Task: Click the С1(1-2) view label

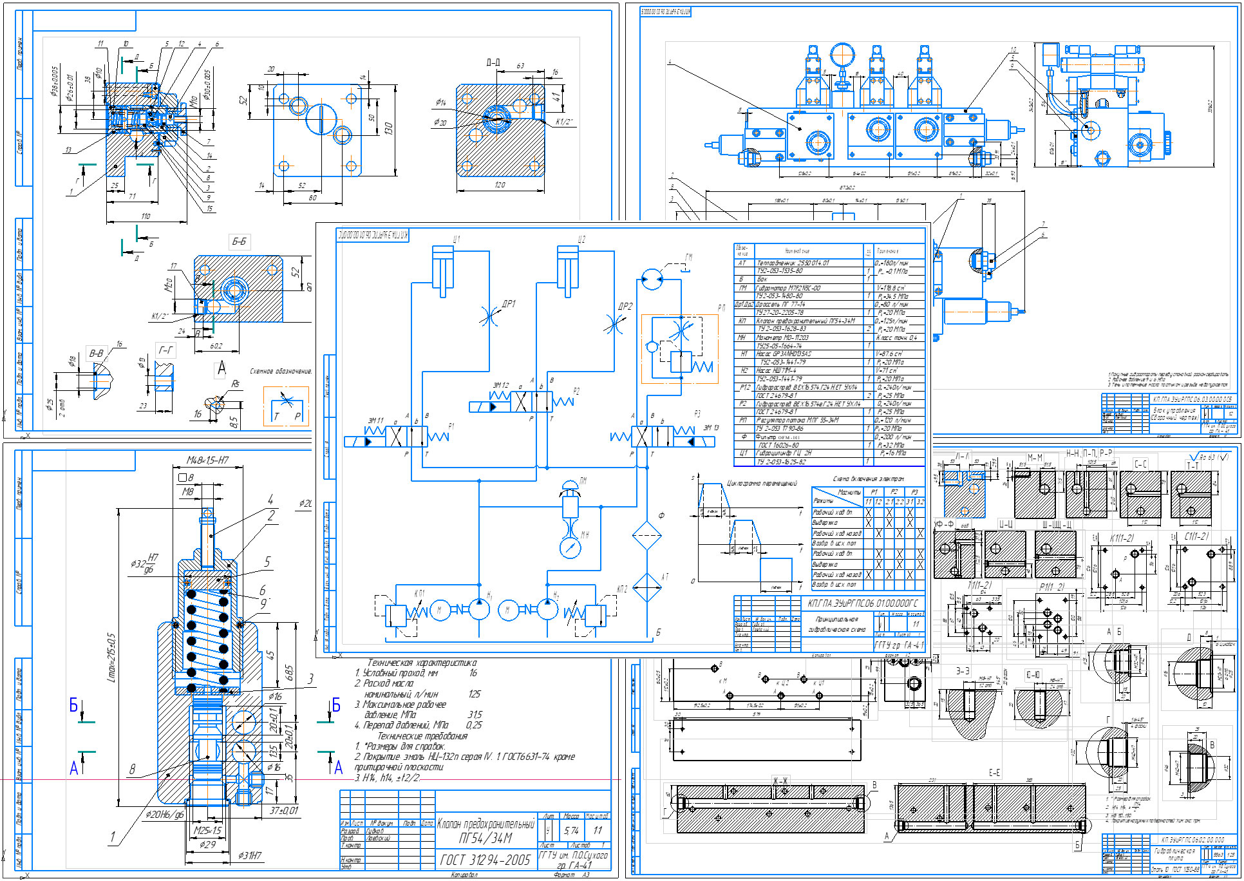Action: pyautogui.click(x=1196, y=536)
